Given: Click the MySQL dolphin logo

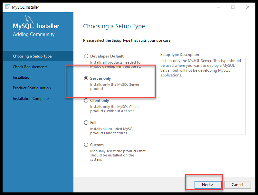Looking at the screenshot, I should coord(29,20).
